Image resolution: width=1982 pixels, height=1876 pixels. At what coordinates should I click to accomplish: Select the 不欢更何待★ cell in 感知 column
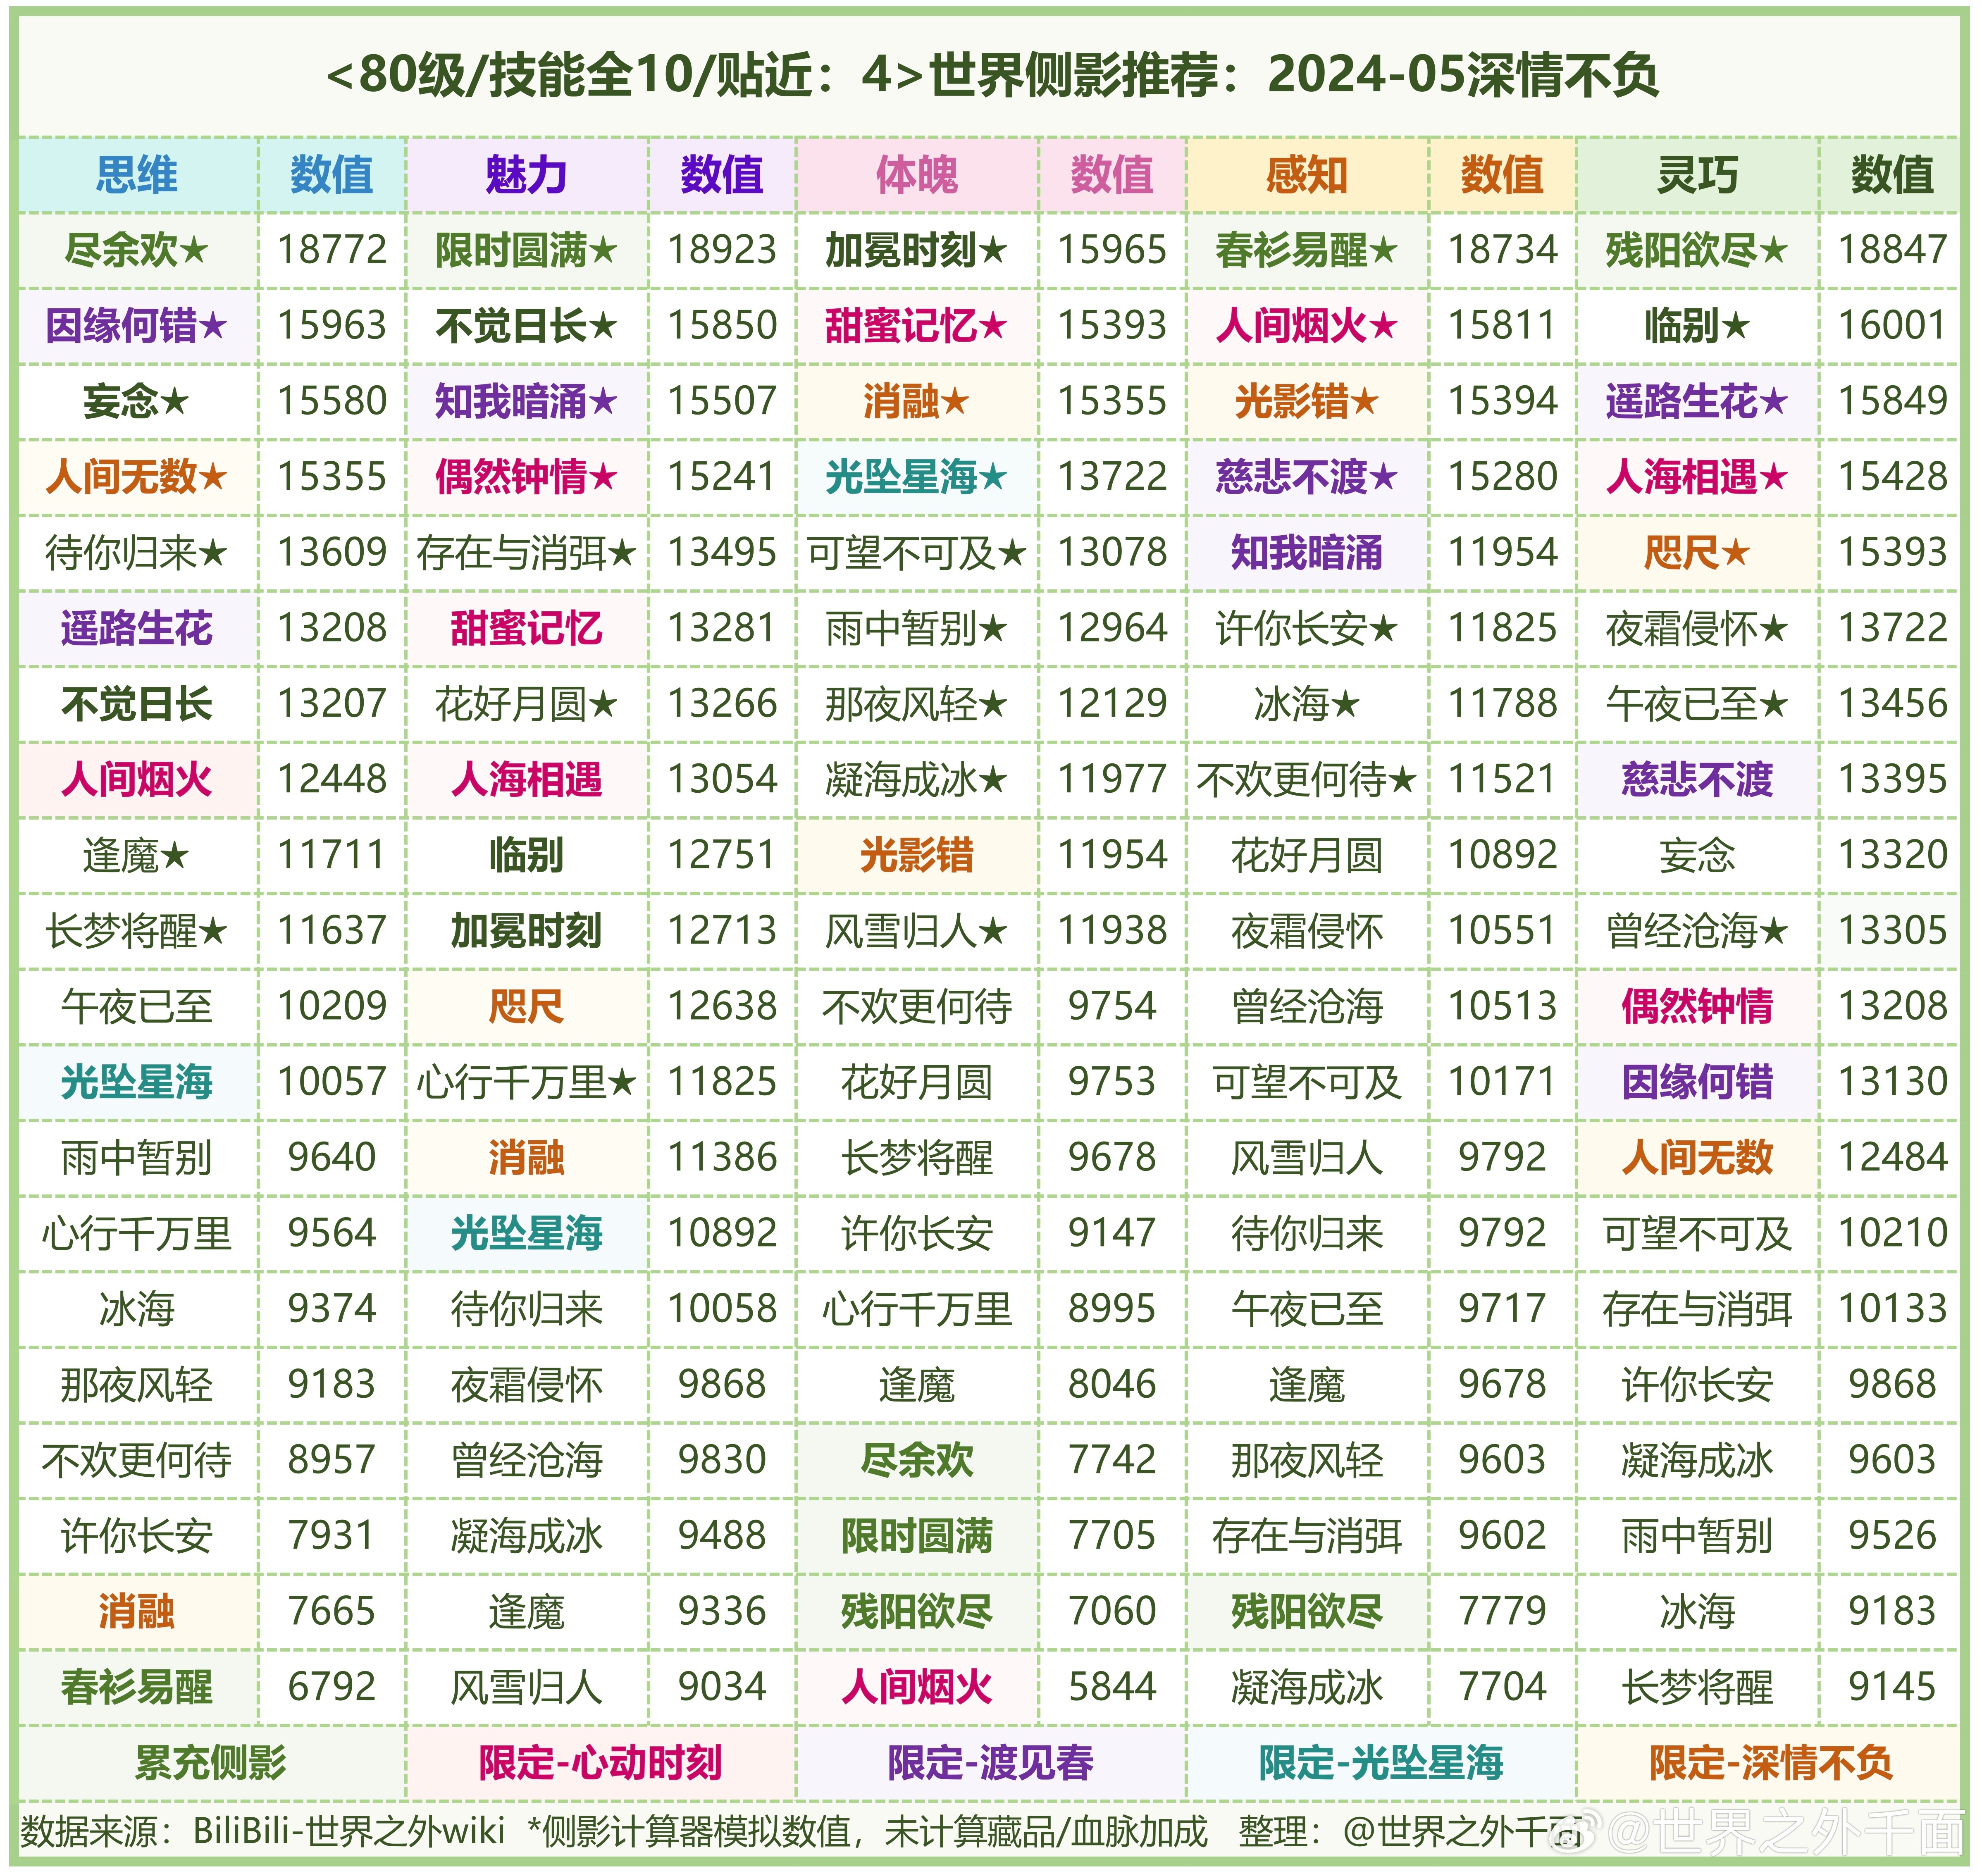tap(1307, 780)
